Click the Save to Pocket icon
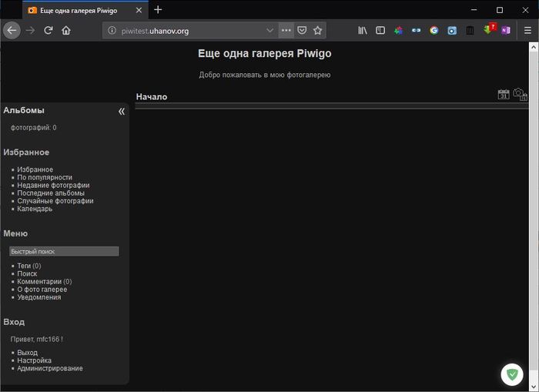 point(302,31)
